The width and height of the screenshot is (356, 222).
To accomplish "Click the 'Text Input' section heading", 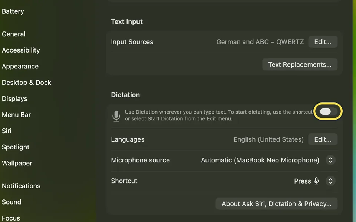I will [x=127, y=22].
